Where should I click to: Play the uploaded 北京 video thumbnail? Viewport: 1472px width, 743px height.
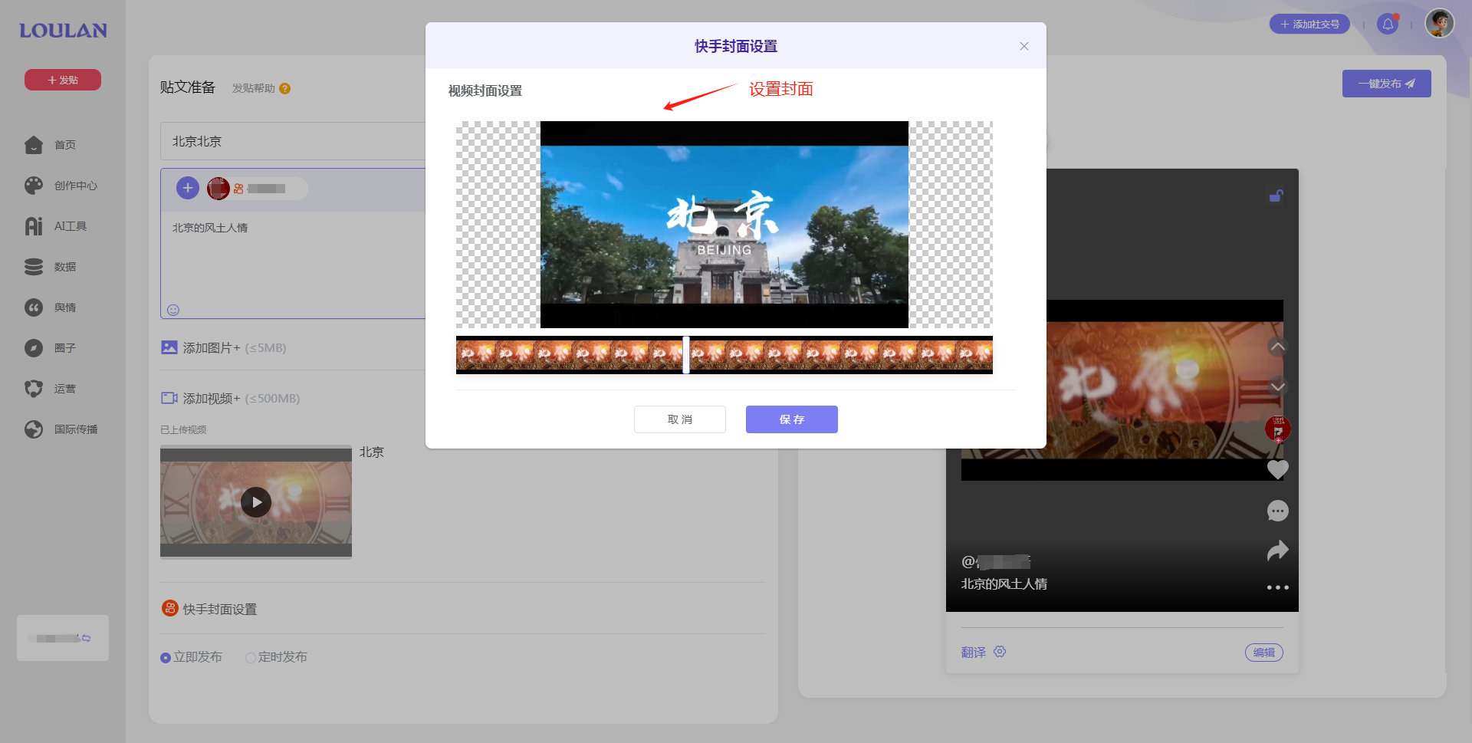pyautogui.click(x=256, y=502)
